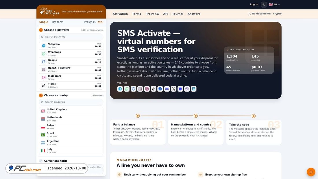
Task: Click the WhatsApp icon under Verifies
Action: coord(127,89)
